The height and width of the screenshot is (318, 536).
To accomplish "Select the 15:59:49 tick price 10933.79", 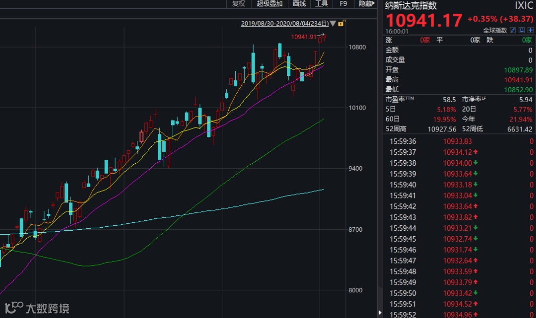I will (x=458, y=282).
